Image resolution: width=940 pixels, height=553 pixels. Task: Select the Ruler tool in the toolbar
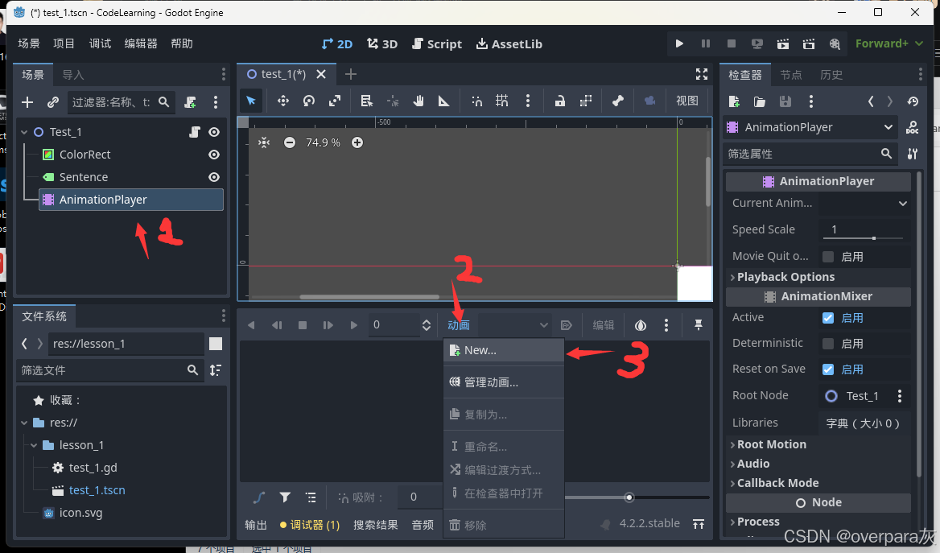[x=443, y=101]
